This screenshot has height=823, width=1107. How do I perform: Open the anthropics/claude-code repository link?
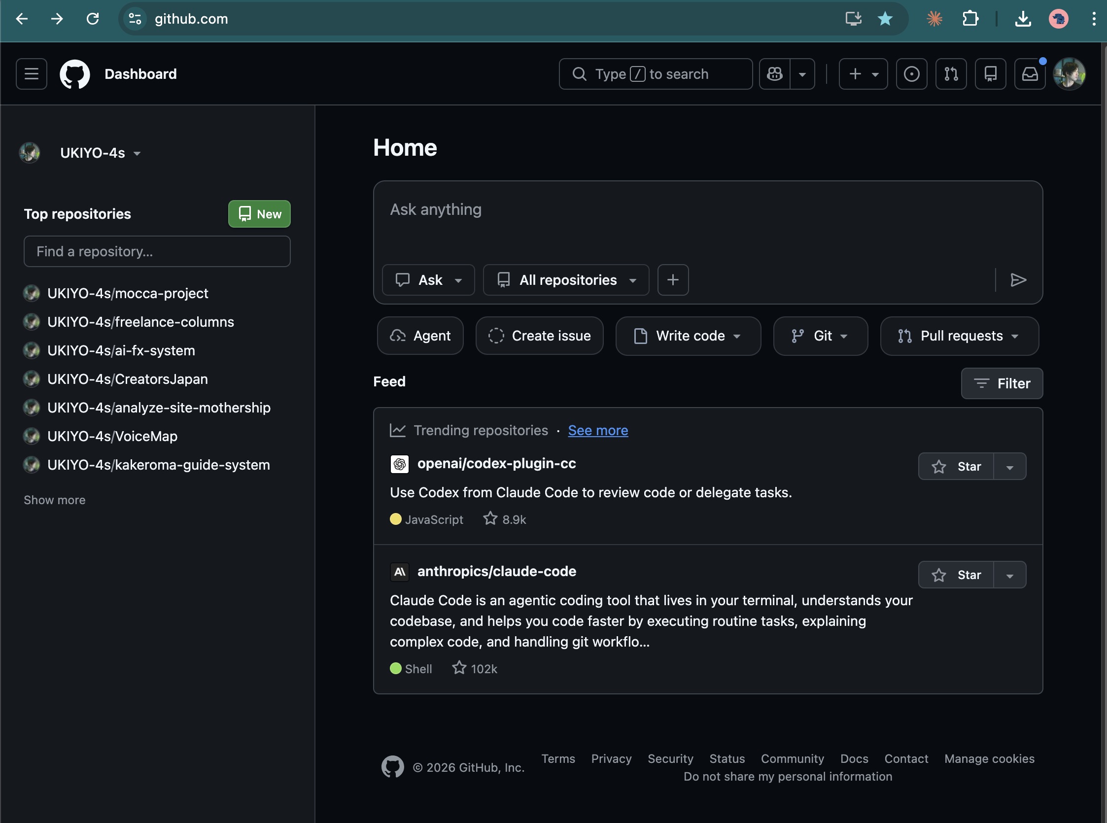pyautogui.click(x=497, y=571)
